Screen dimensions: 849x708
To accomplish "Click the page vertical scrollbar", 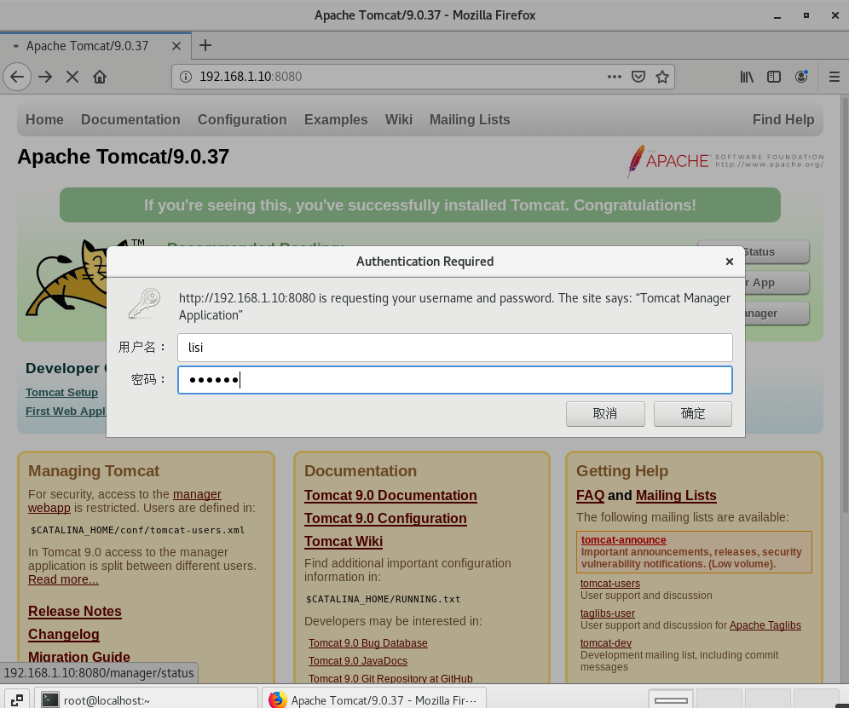I will (x=845, y=303).
